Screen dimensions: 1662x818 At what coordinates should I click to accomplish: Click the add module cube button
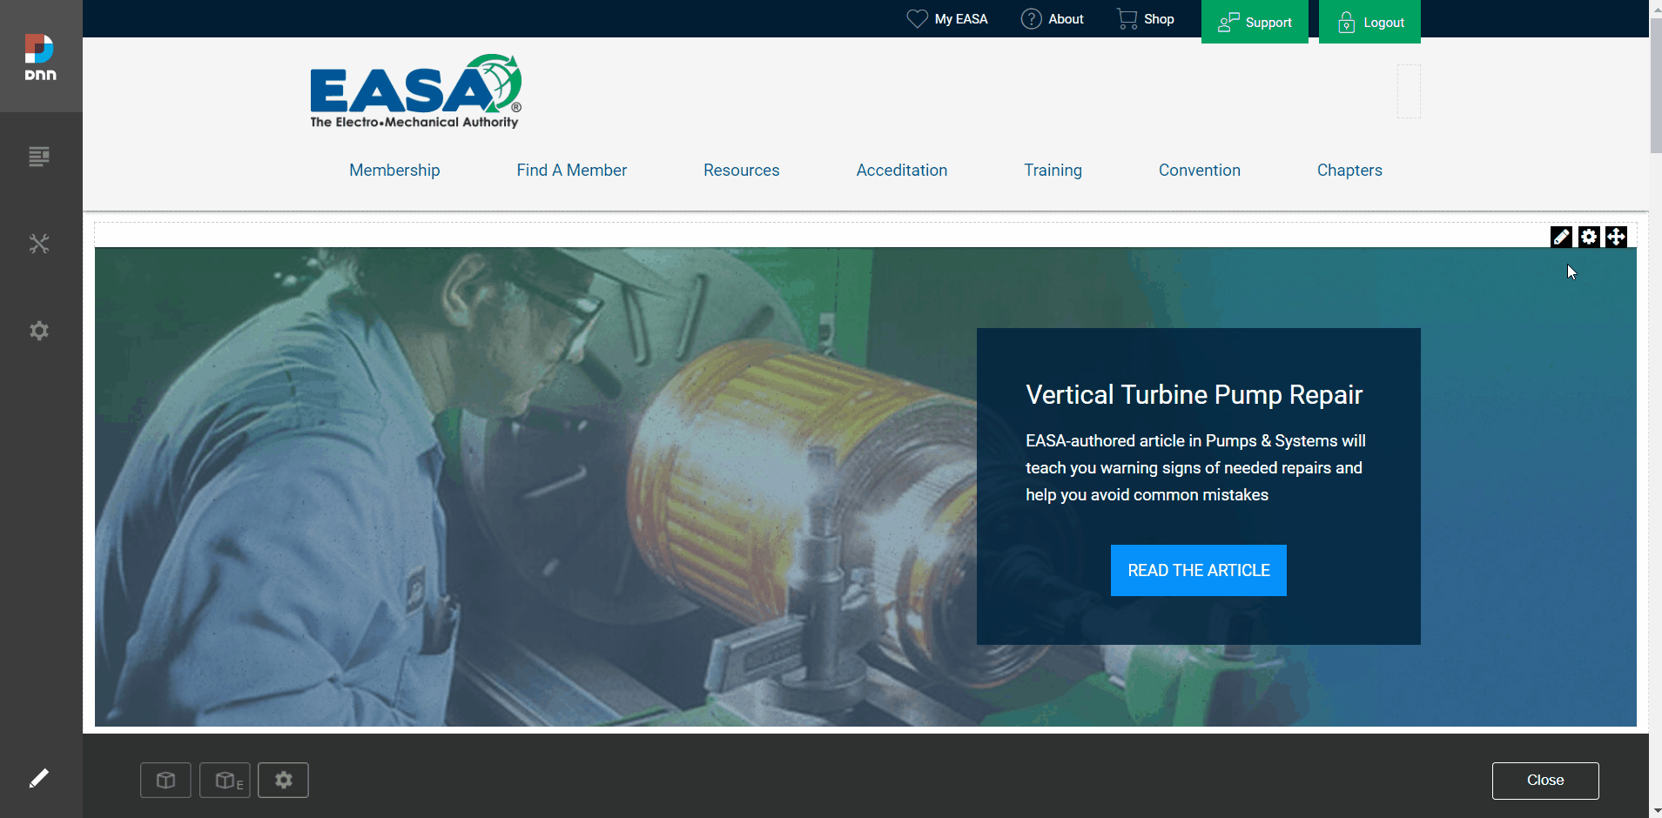[x=165, y=780]
